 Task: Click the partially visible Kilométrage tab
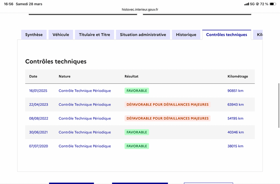pyautogui.click(x=258, y=35)
